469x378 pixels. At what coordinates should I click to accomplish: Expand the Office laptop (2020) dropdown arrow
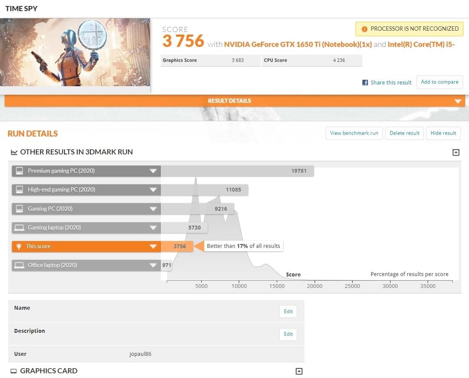[x=153, y=265]
